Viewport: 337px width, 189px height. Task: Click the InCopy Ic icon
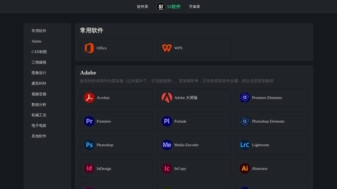pyautogui.click(x=167, y=169)
